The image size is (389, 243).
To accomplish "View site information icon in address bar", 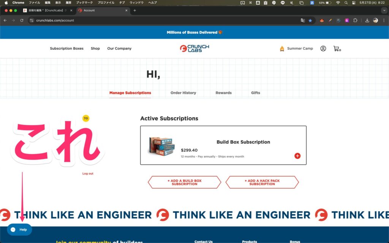I will point(32,21).
